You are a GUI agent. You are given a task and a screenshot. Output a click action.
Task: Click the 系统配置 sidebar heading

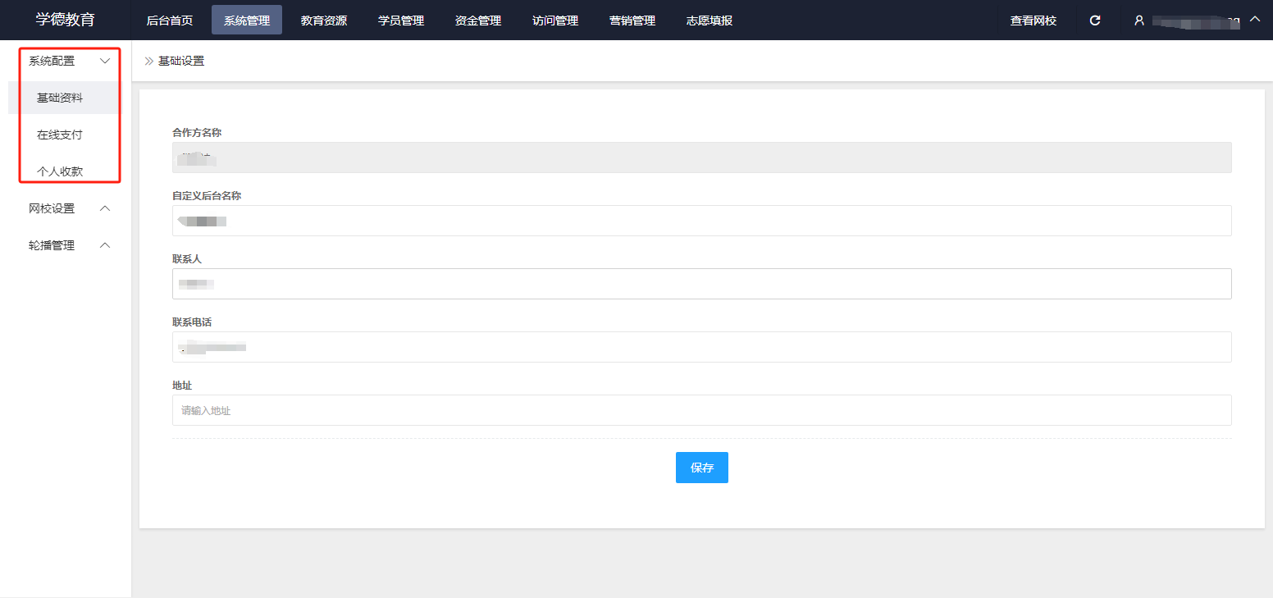pos(52,61)
